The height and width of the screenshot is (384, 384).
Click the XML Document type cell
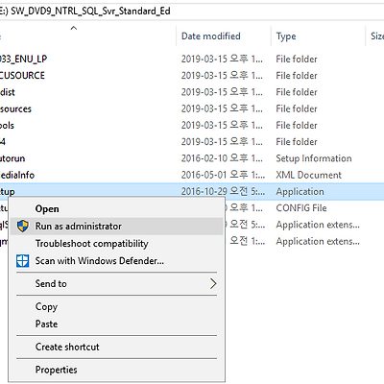[x=309, y=175]
